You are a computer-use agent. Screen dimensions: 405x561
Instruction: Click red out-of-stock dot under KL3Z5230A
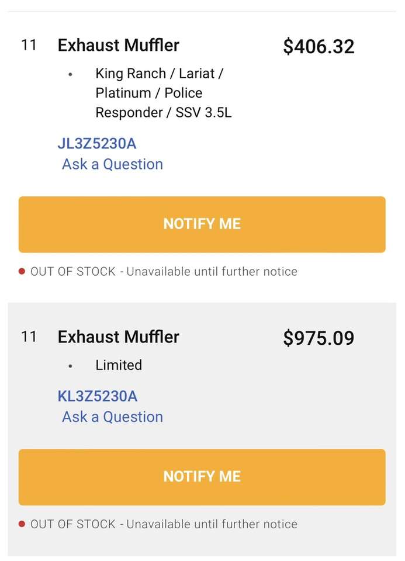point(22,524)
